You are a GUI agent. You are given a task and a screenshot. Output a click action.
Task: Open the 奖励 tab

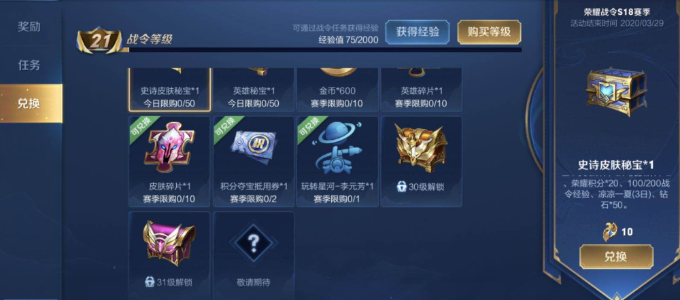(29, 27)
